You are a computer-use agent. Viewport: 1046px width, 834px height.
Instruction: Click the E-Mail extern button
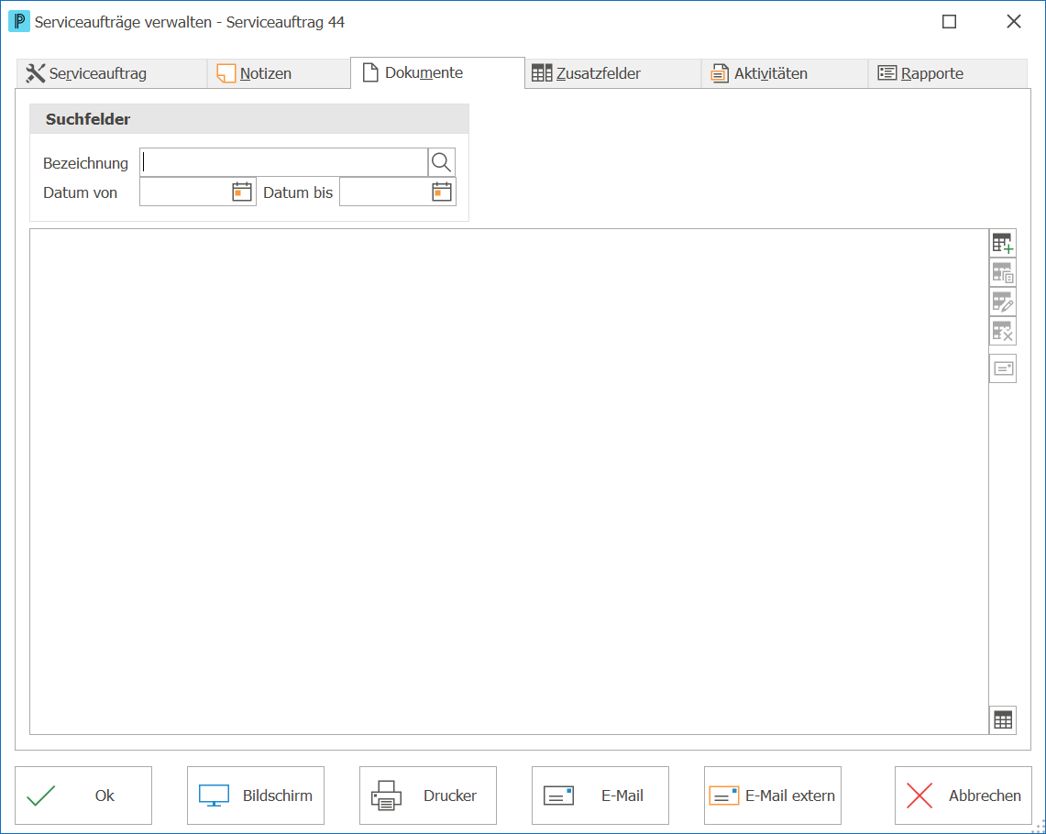pyautogui.click(x=773, y=796)
